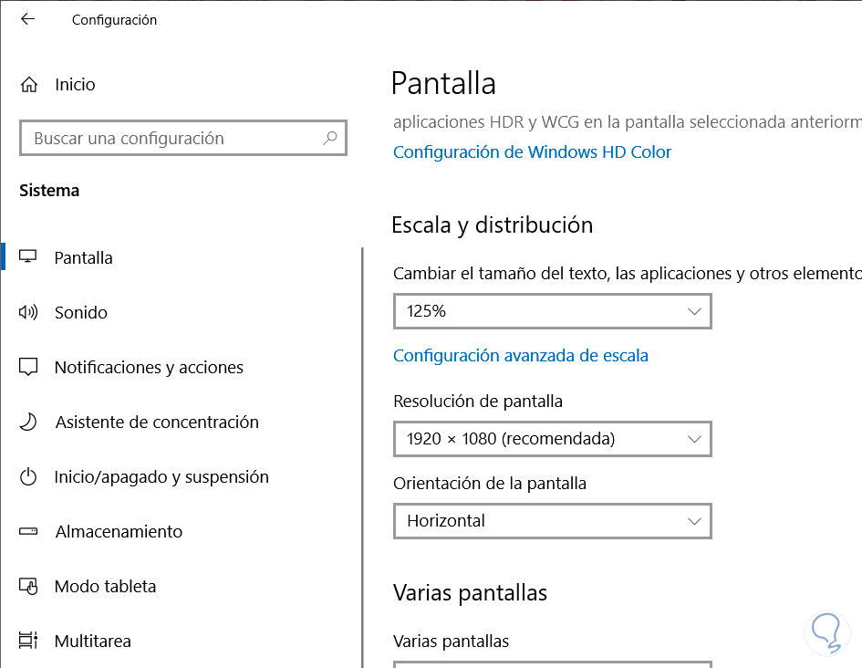Click the sidebar vertical scrollbar
The width and height of the screenshot is (862, 668).
(362, 456)
